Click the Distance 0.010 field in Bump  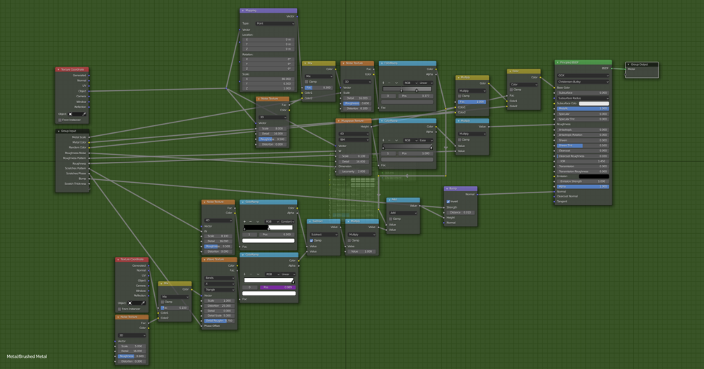click(x=461, y=212)
